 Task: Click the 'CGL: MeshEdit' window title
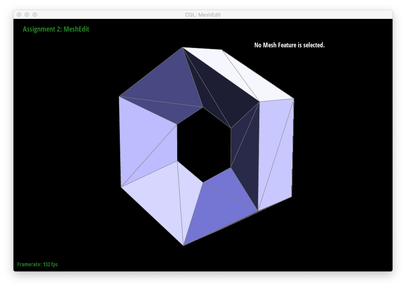click(203, 15)
